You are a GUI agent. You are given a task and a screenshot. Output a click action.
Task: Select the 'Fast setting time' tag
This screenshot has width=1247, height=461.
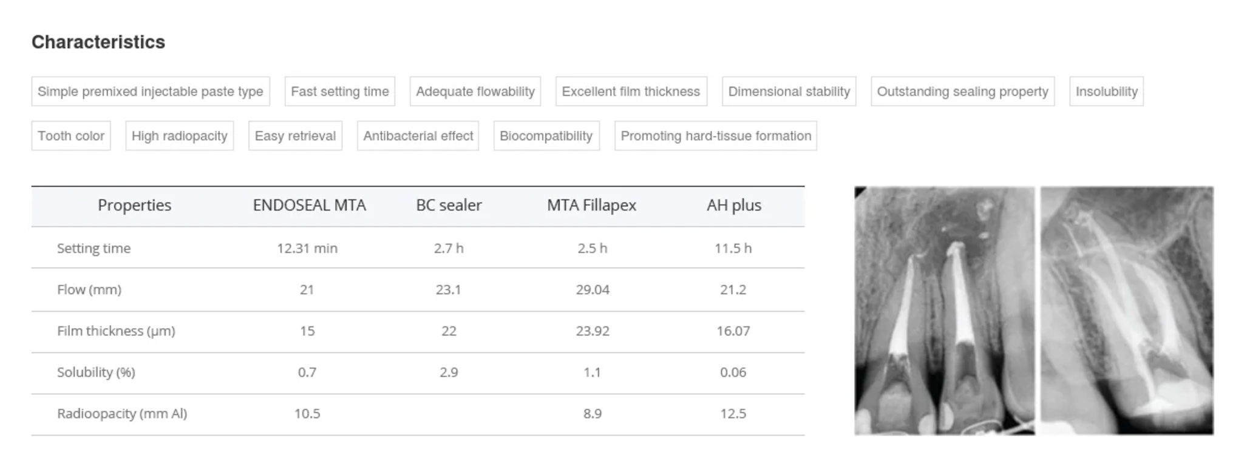pos(340,92)
